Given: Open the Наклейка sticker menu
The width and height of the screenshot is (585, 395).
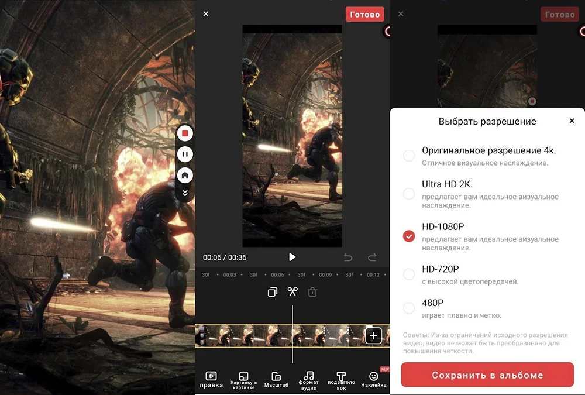Looking at the screenshot, I should coord(374,379).
